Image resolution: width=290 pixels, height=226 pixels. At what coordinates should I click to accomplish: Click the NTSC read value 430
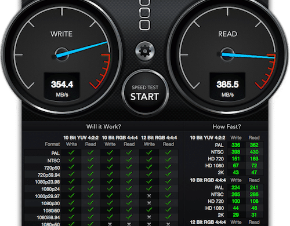click(254, 152)
